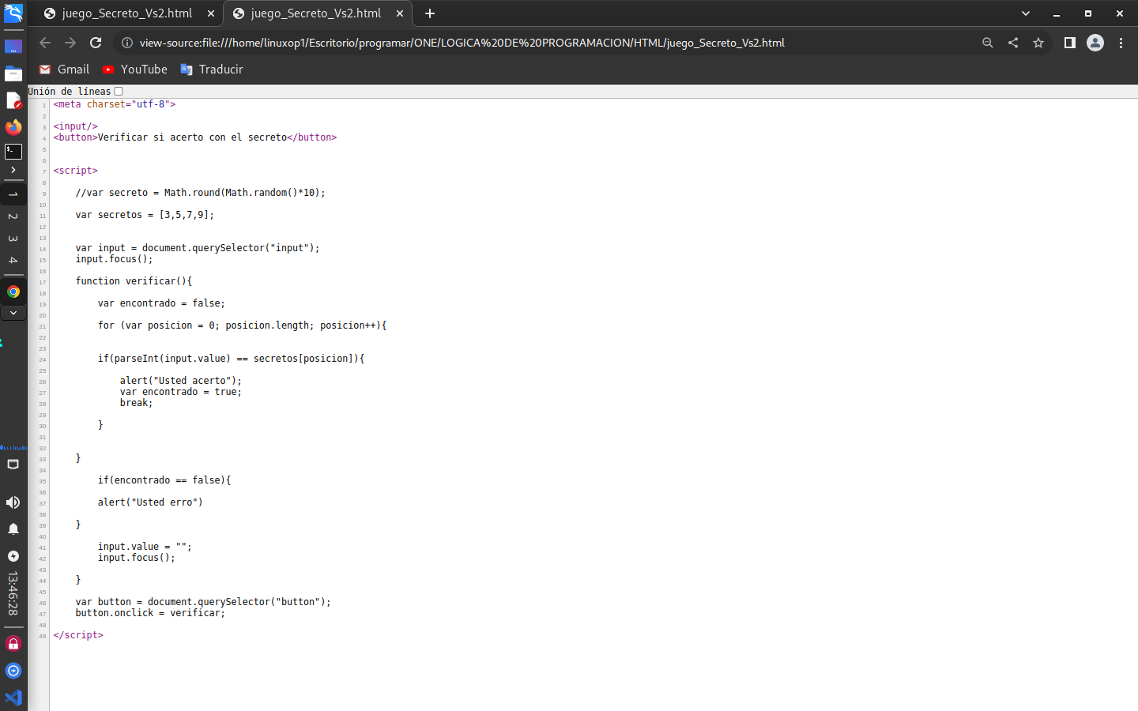
Task: Launch Firefox from the panel
Action: [13, 126]
